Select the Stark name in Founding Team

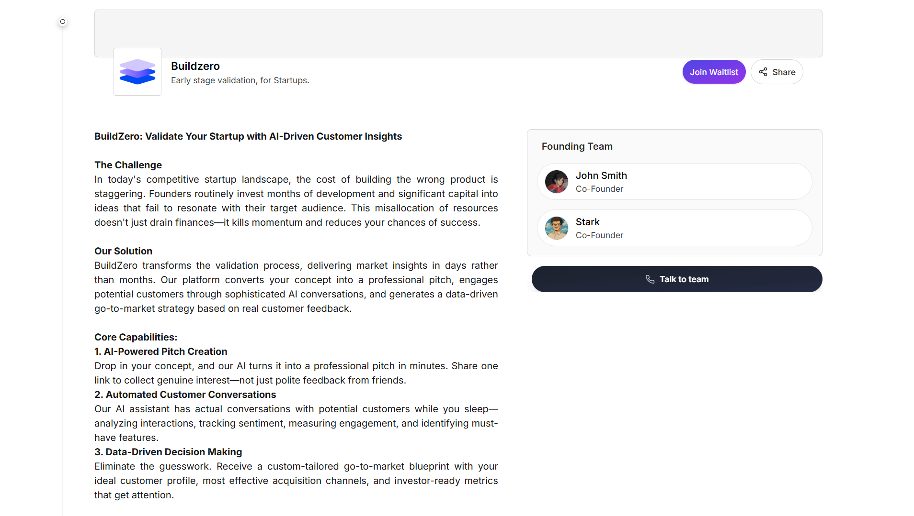coord(587,222)
